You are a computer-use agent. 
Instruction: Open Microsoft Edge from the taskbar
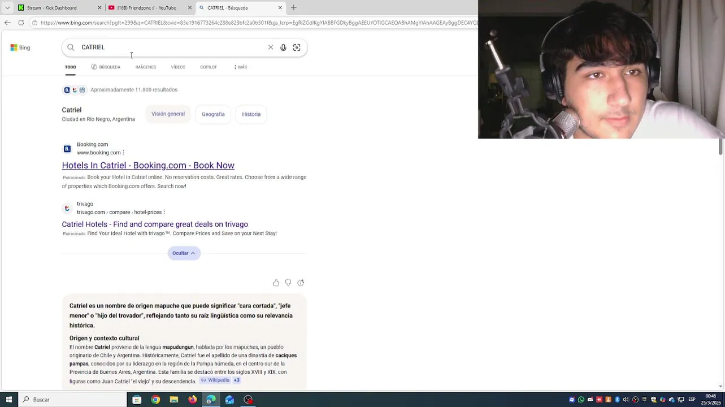tap(211, 400)
